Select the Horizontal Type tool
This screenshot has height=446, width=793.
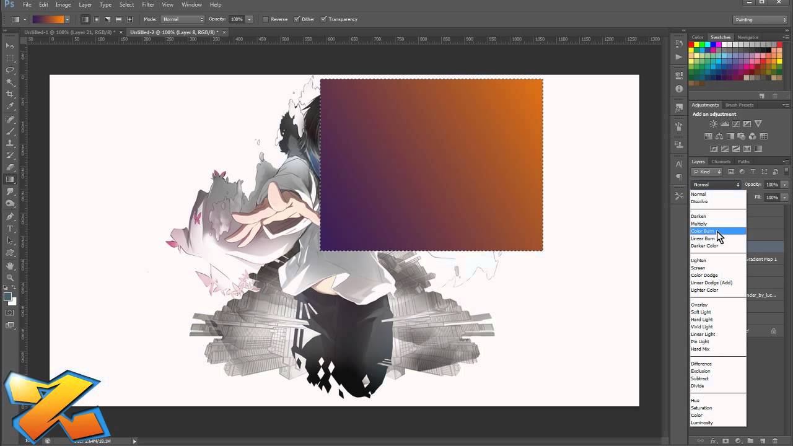(x=10, y=229)
